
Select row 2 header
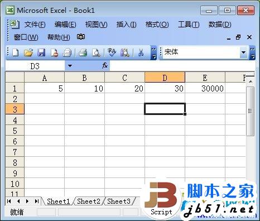point(15,98)
